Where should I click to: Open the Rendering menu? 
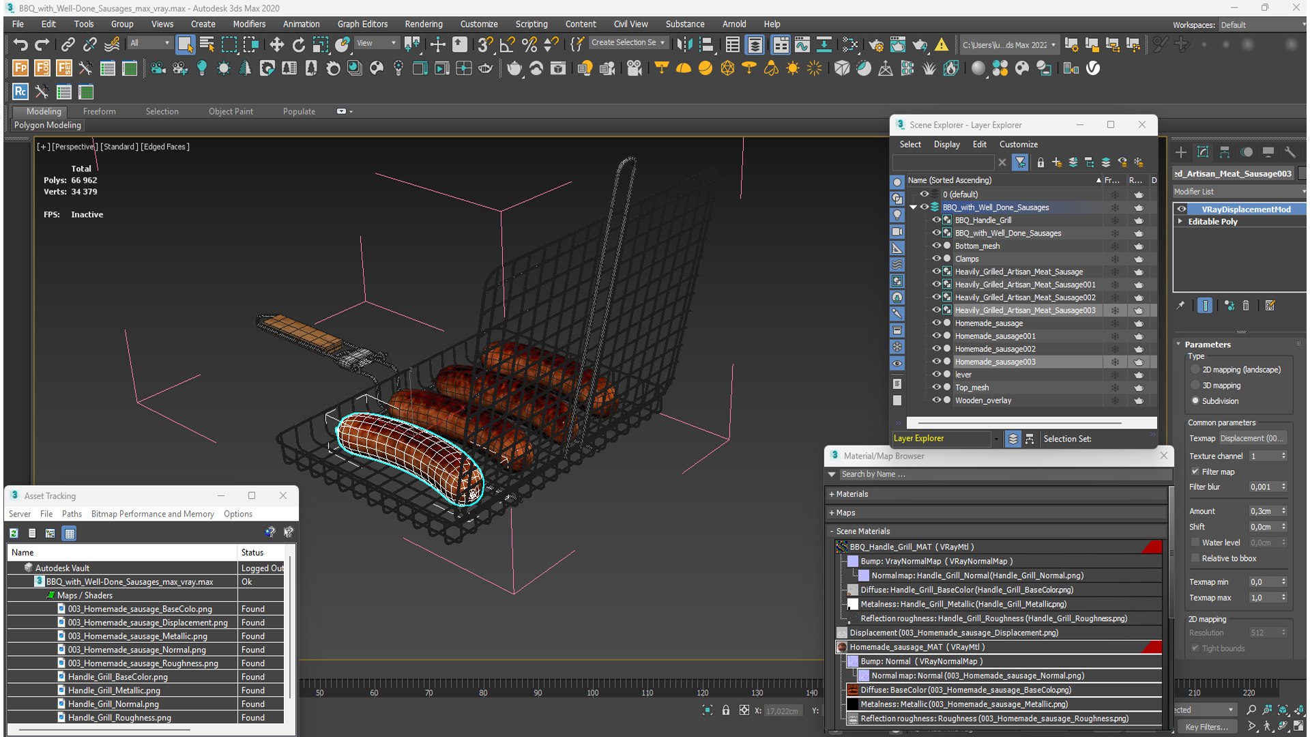[x=424, y=24]
